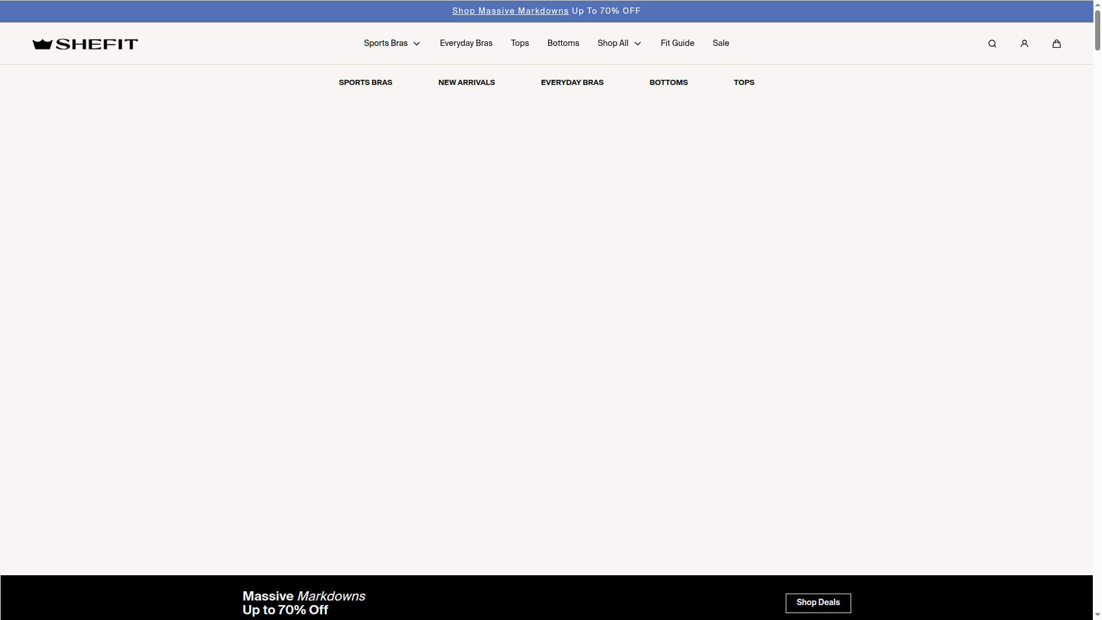Open the Sports Bras chevron arrow
The width and height of the screenshot is (1102, 620).
pos(417,43)
